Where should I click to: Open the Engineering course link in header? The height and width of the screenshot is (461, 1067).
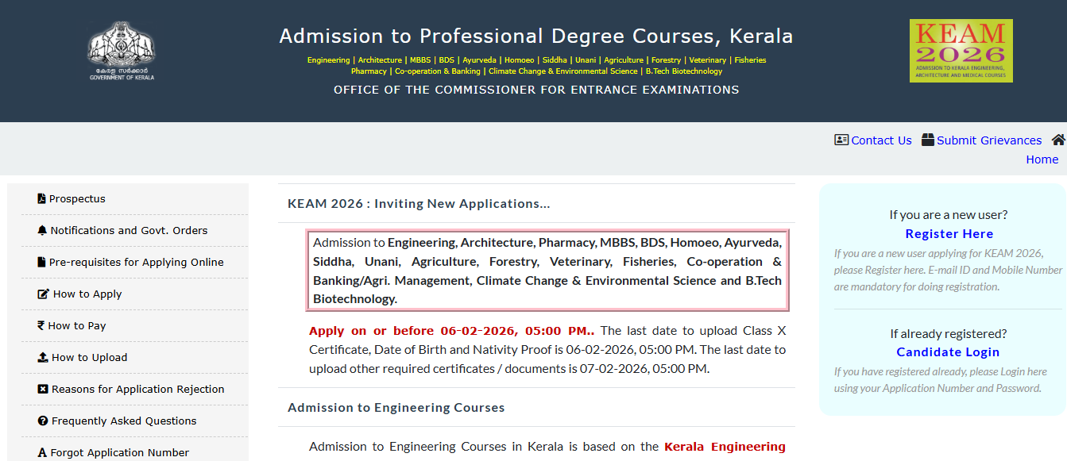[327, 60]
